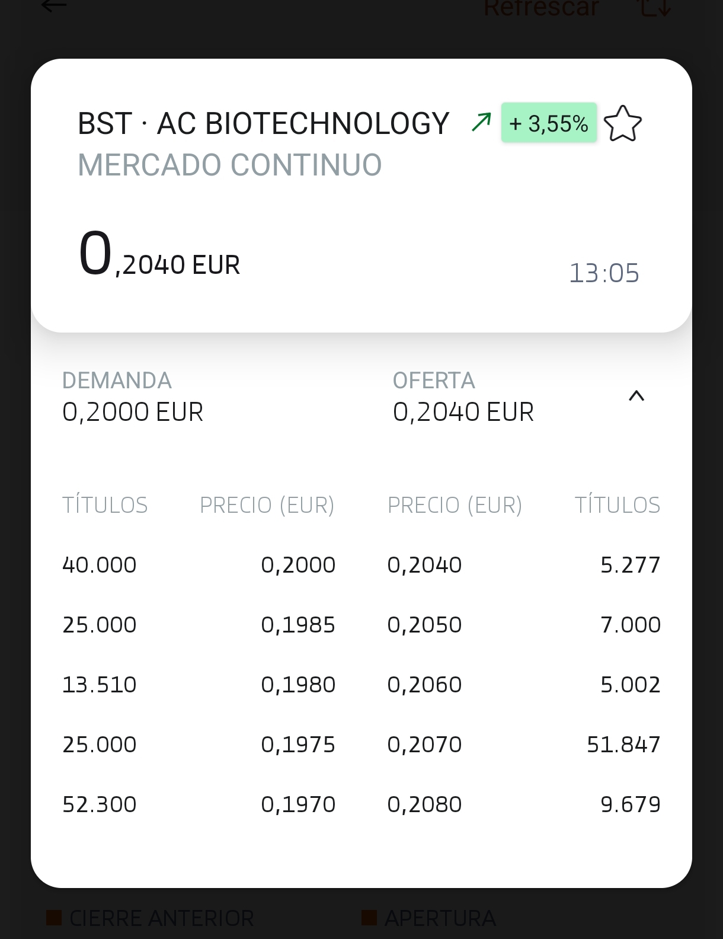Tap the back arrow icon
The width and height of the screenshot is (723, 939).
click(54, 5)
